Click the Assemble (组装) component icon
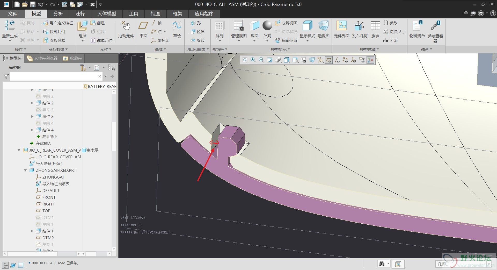 coord(82,26)
